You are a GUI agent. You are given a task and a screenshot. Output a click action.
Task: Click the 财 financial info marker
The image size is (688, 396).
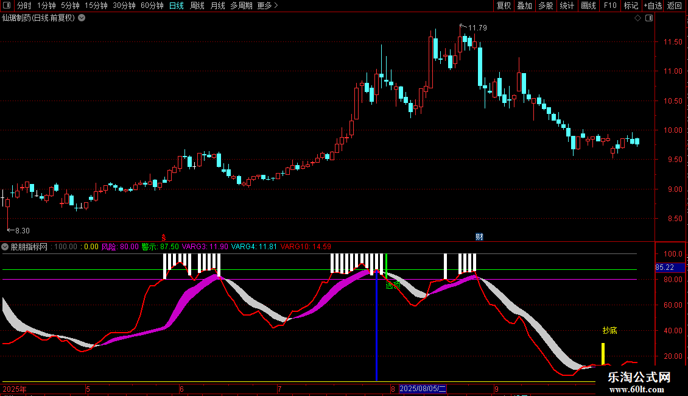point(479,237)
